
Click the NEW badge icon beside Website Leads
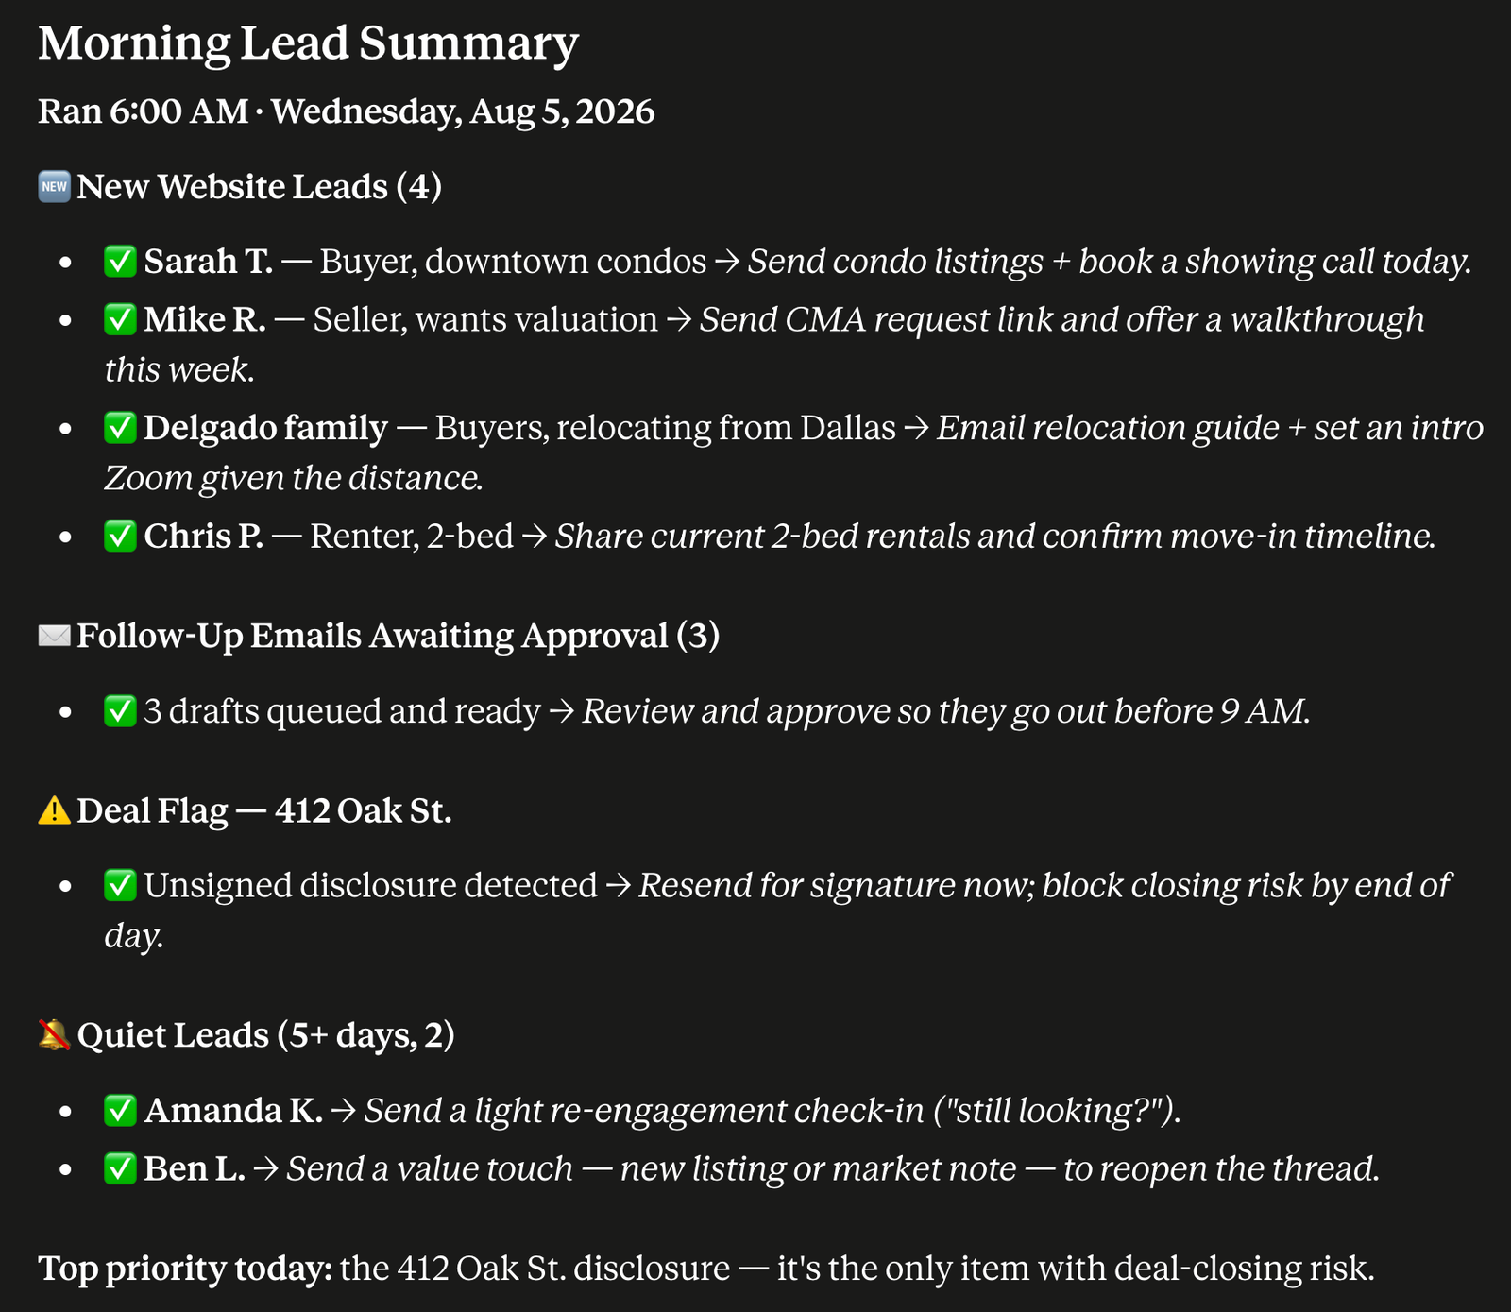[x=54, y=186]
